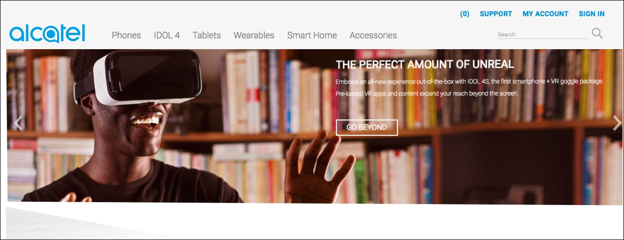Click the alcatel logo
The width and height of the screenshot is (624, 240).
tap(47, 33)
